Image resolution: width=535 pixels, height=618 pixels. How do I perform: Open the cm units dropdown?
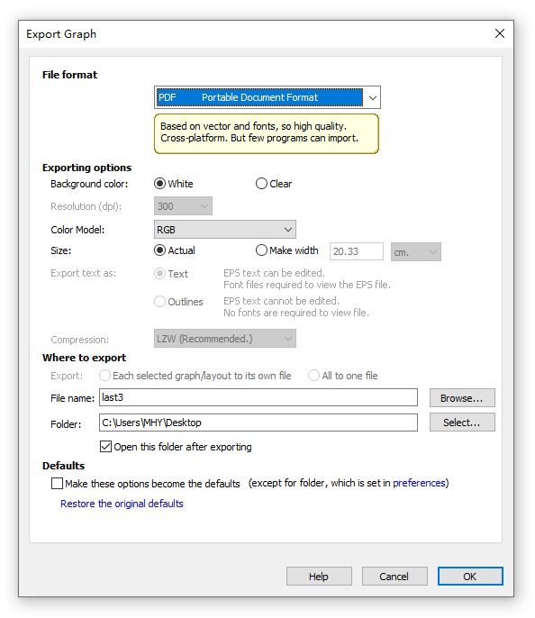(x=415, y=251)
